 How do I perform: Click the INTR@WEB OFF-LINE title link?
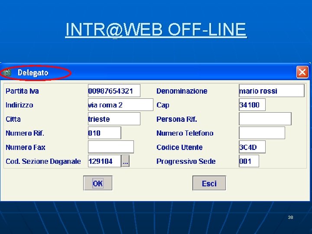click(x=156, y=29)
